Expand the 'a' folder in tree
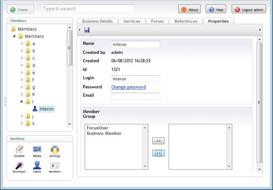This screenshot has height=190, width=273. (x=22, y=44)
